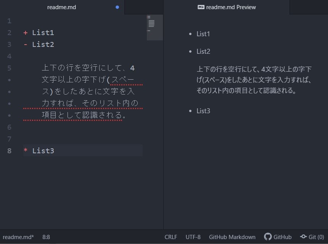Open the UTF-8 encoding selector
Viewport: 328px width, 244px height.
coord(193,237)
